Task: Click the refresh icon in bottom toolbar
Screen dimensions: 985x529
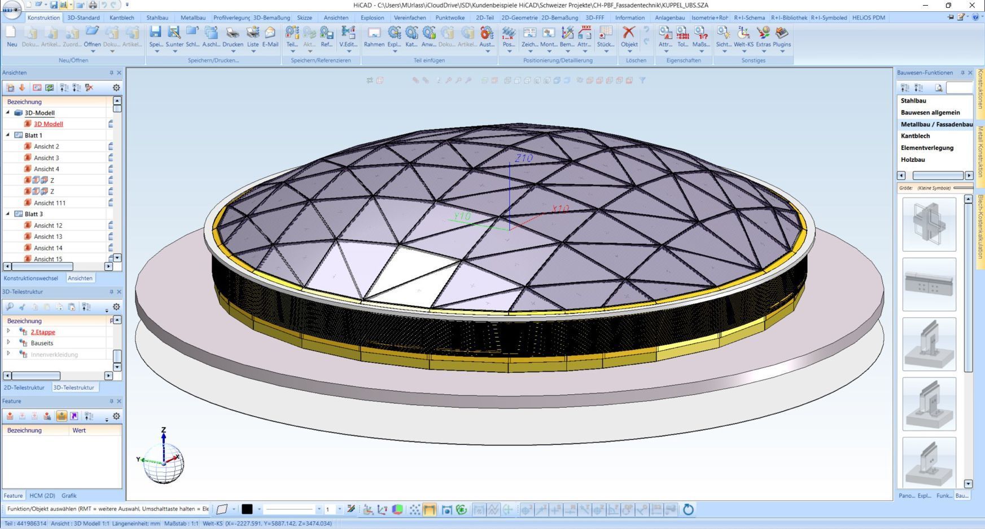Action: (688, 510)
